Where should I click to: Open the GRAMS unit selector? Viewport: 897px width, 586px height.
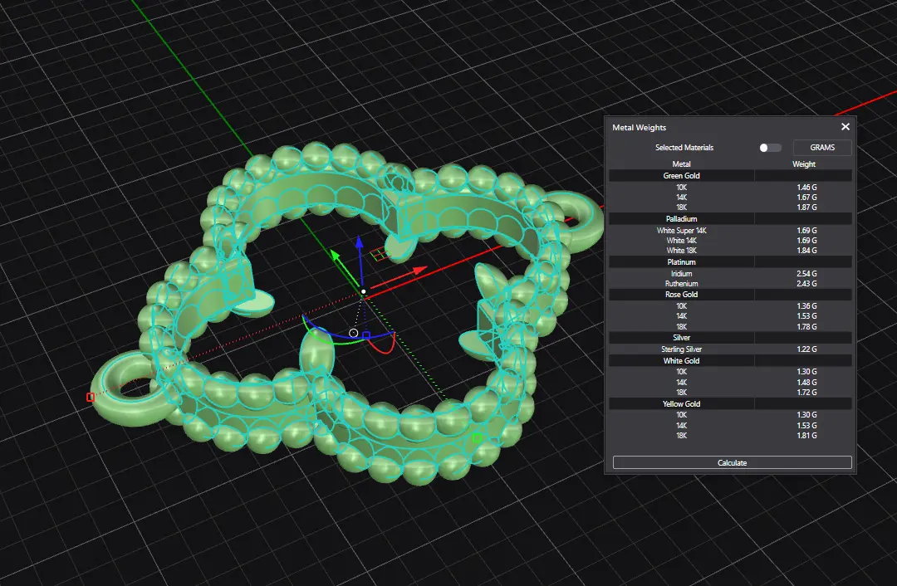(x=821, y=148)
